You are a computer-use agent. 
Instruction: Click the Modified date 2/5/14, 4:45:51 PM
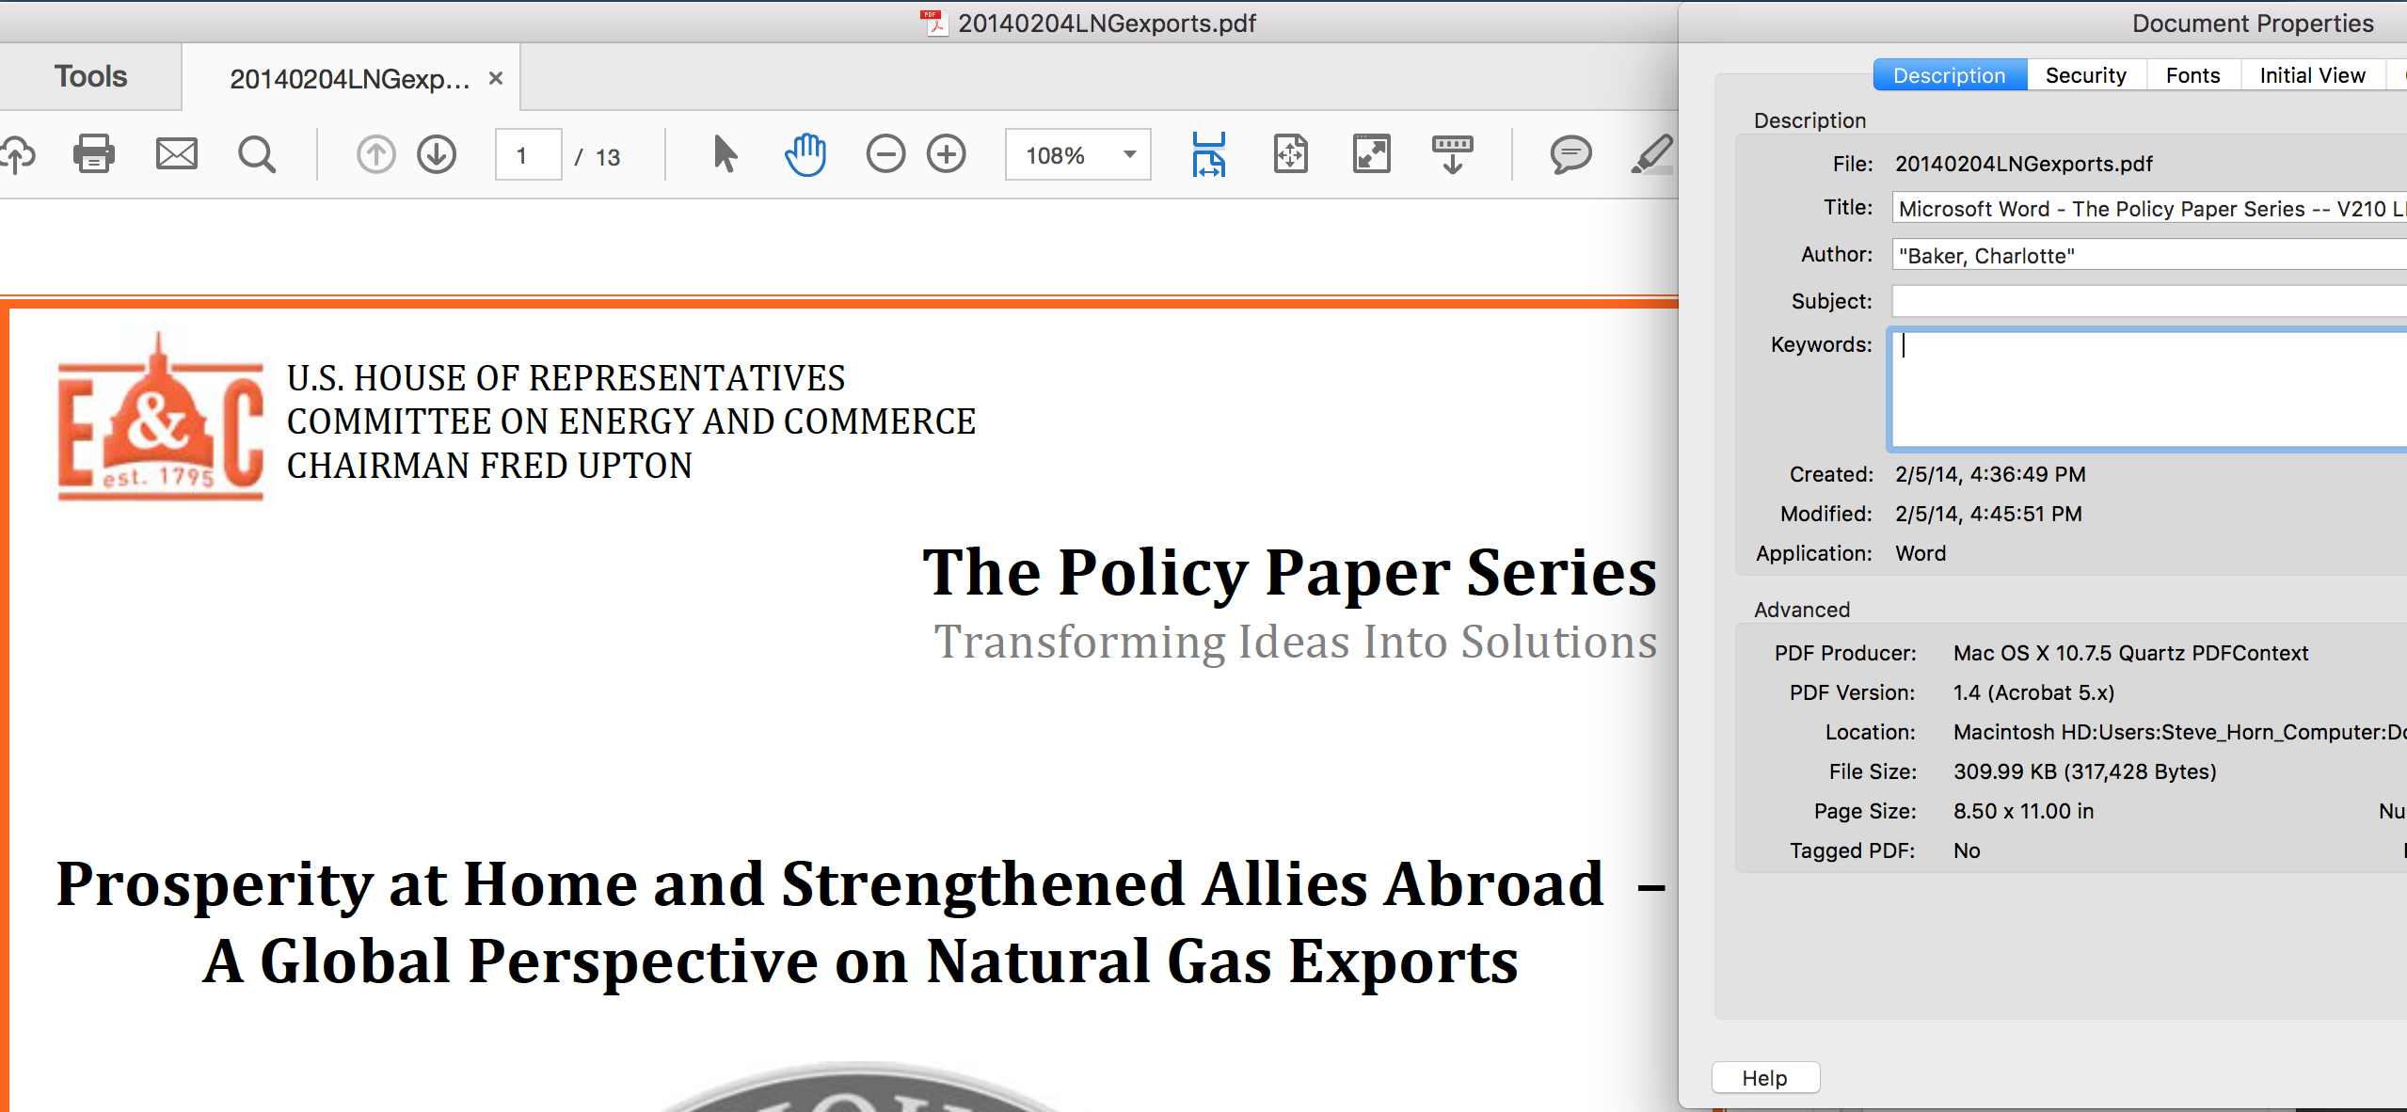[1988, 514]
